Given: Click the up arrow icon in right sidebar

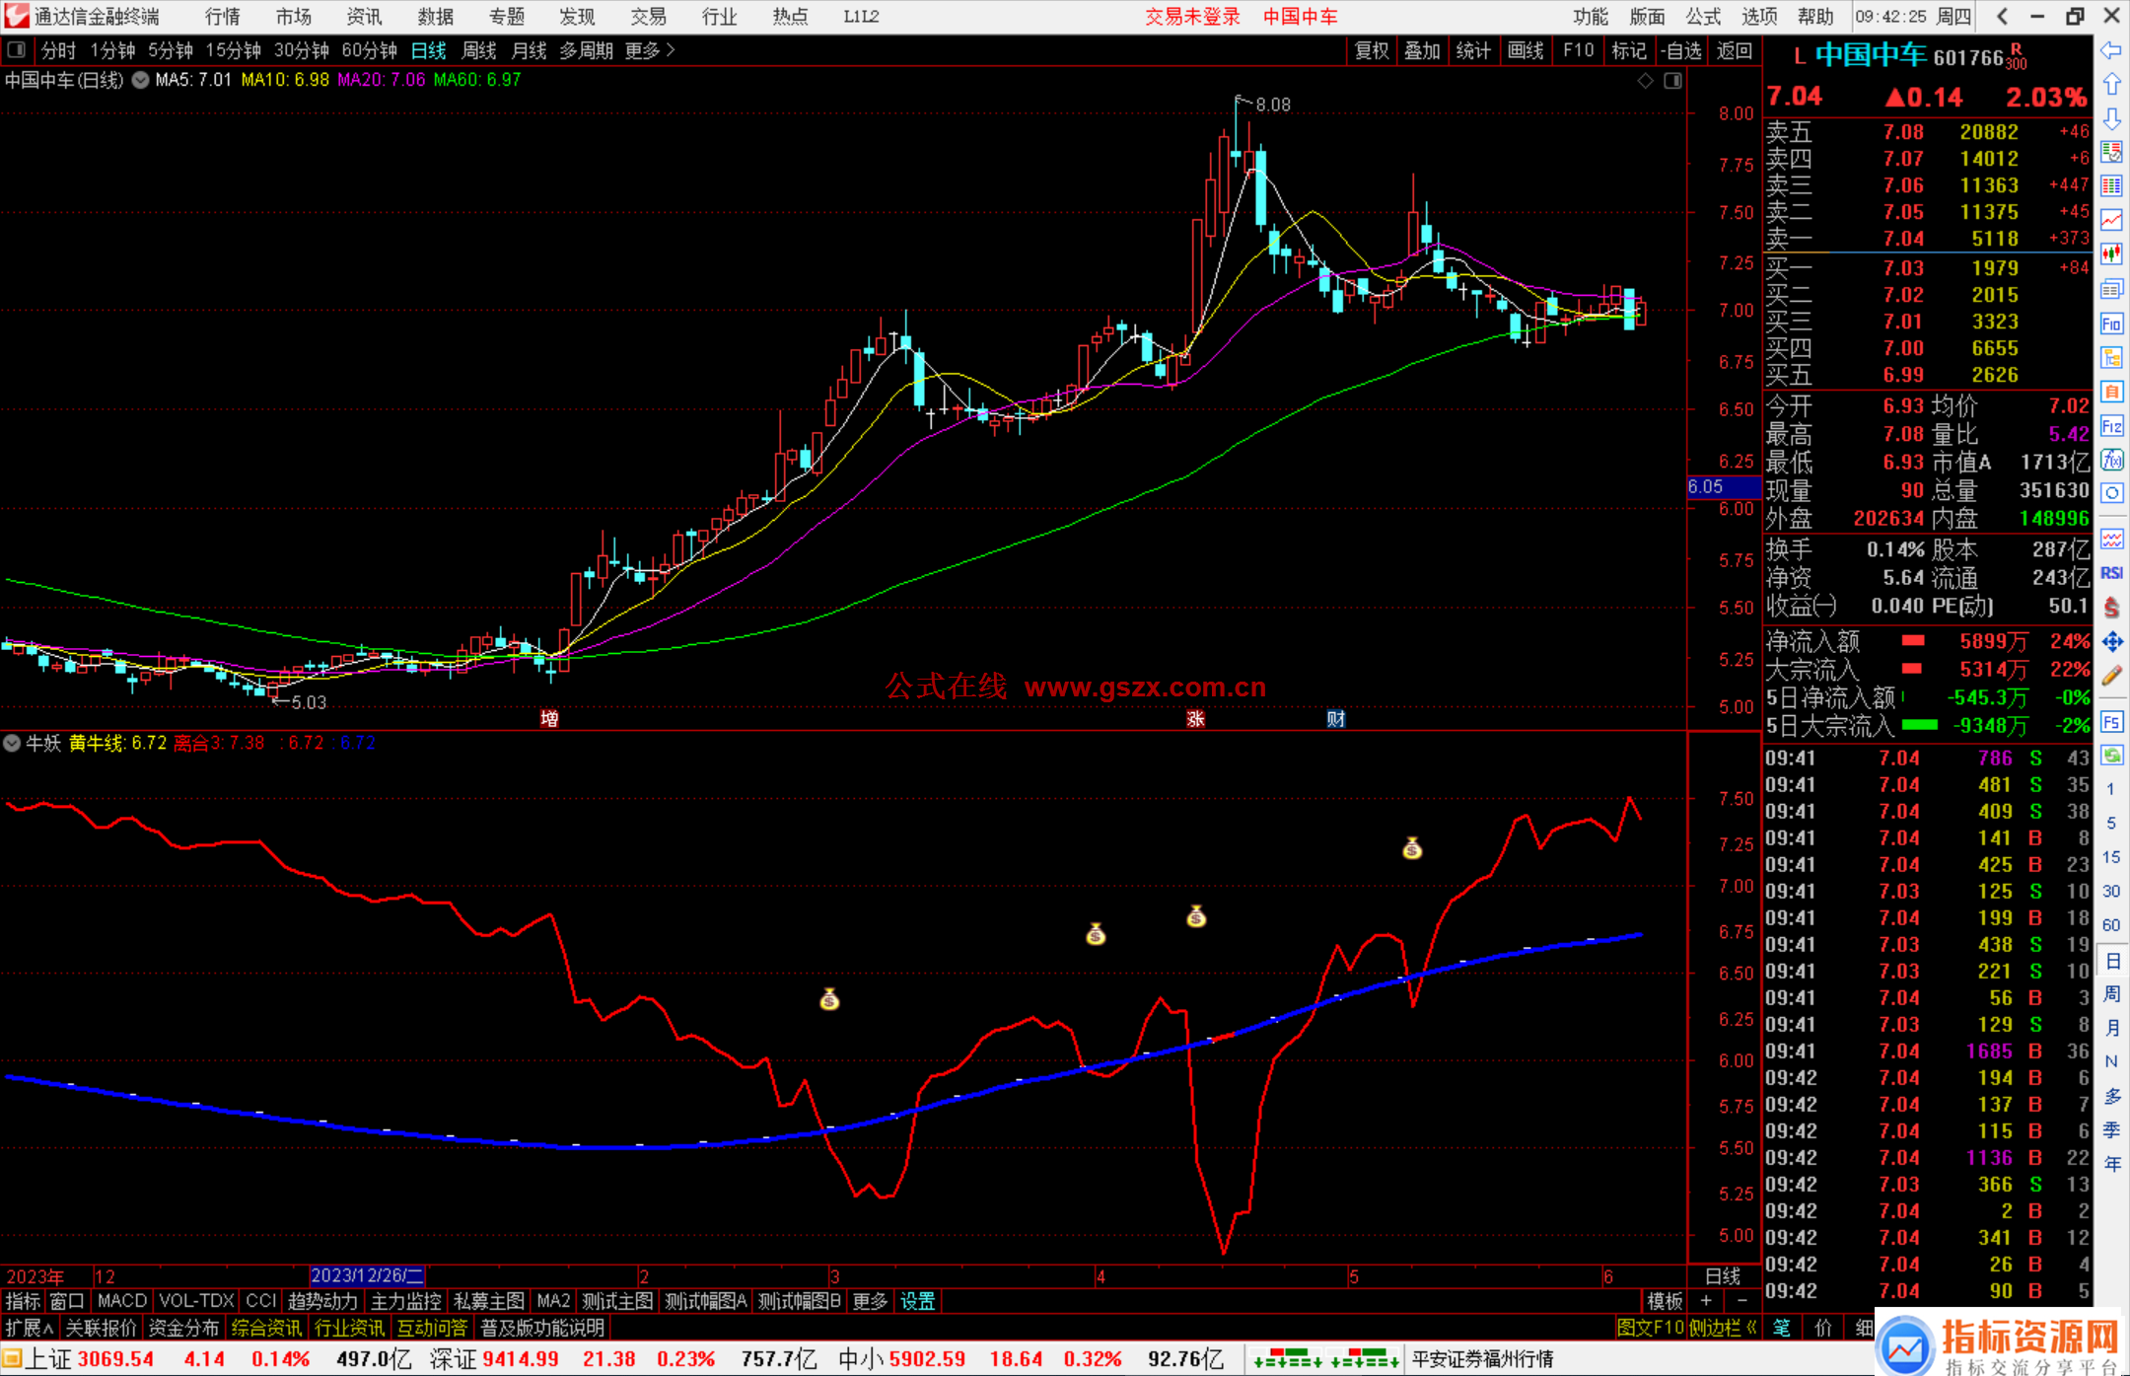Looking at the screenshot, I should coord(2111,85).
